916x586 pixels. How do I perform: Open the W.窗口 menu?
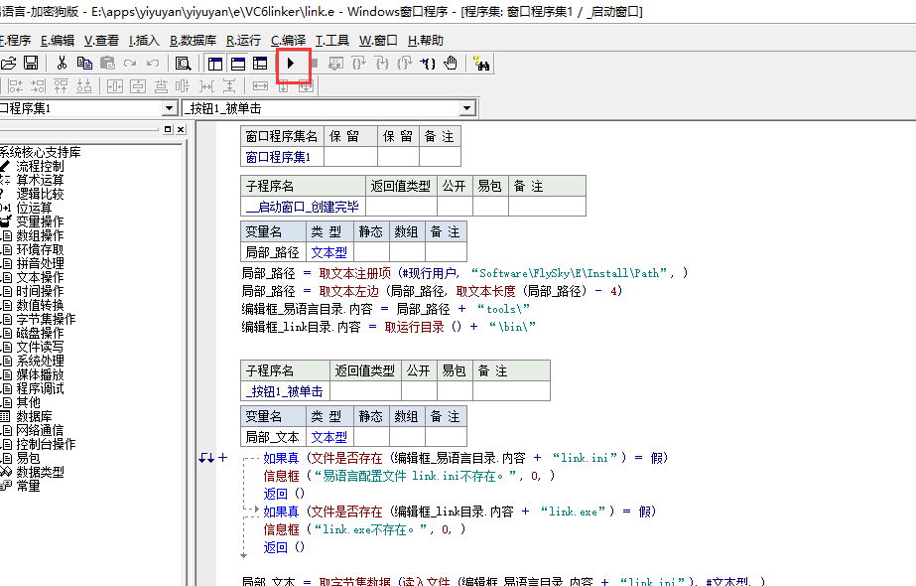click(378, 41)
